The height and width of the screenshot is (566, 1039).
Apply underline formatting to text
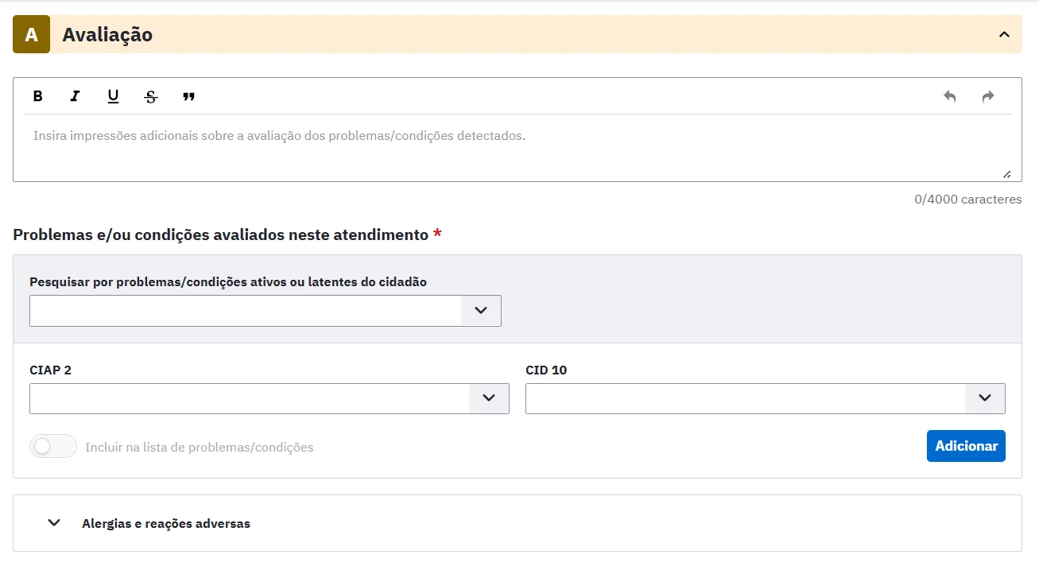113,96
